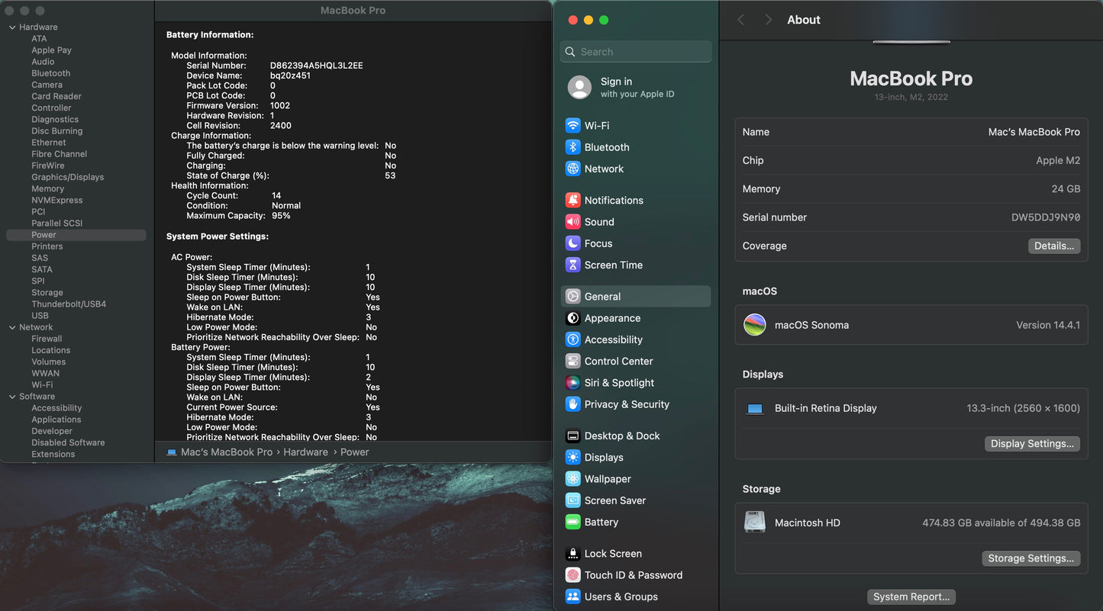Click the Maximum Capacity 95% value
Image resolution: width=1103 pixels, height=611 pixels.
pos(281,216)
